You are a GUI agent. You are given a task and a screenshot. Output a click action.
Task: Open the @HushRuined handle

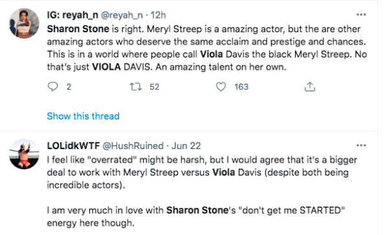133,146
